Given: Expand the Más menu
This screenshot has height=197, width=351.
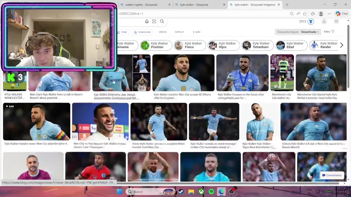Looking at the screenshot, I should 197,32.
